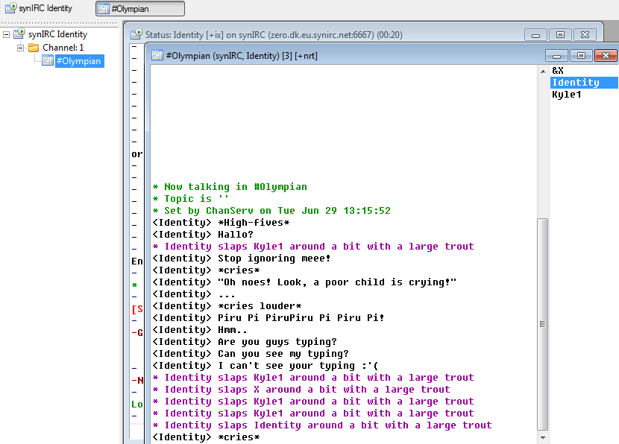Select user &X in the nickname list
This screenshot has width=619, height=444.
558,71
